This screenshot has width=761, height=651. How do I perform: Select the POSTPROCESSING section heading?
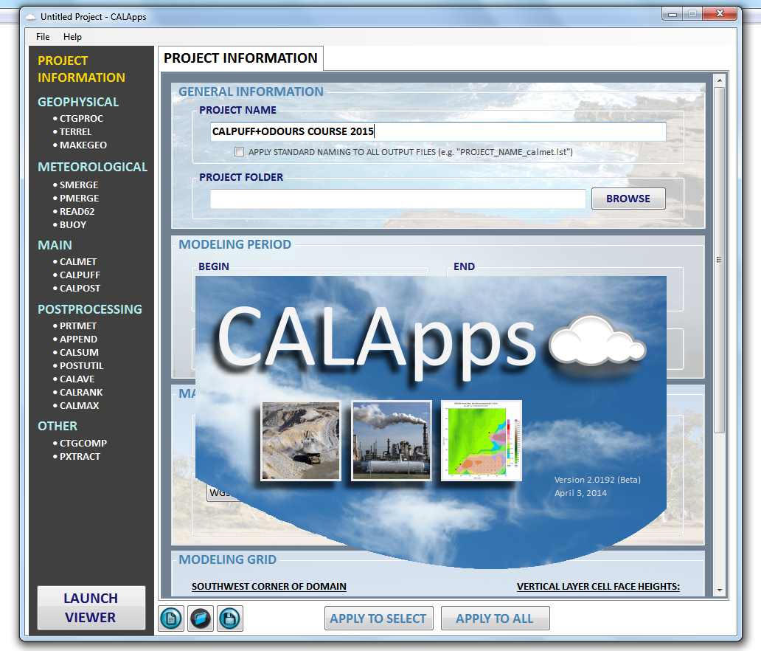90,309
